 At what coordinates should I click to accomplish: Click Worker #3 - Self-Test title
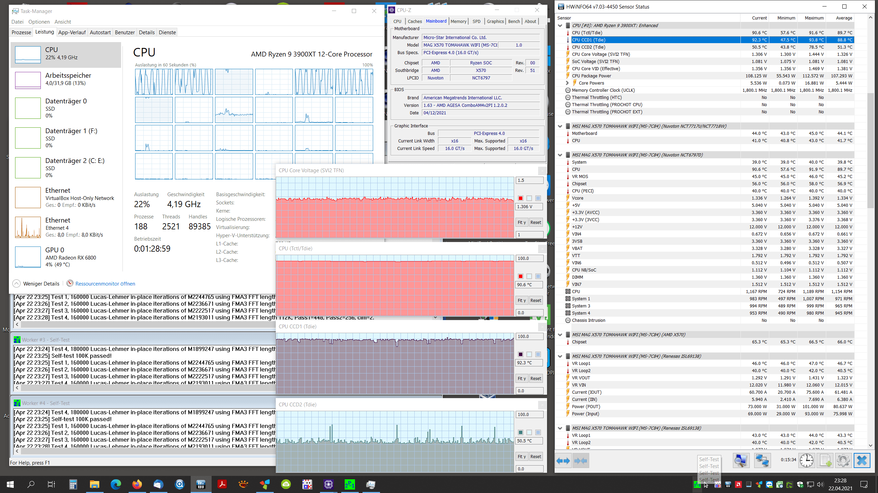(46, 340)
